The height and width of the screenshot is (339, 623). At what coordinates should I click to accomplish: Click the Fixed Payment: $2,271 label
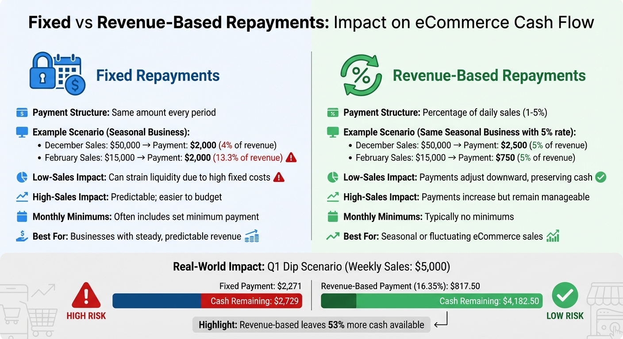[x=261, y=286]
